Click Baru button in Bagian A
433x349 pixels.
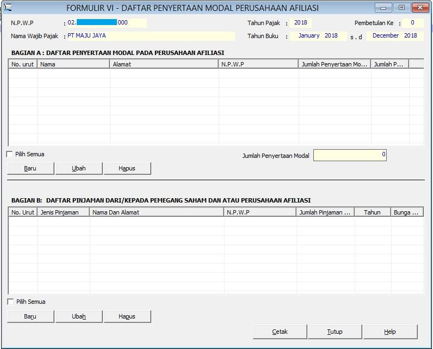pyautogui.click(x=30, y=168)
